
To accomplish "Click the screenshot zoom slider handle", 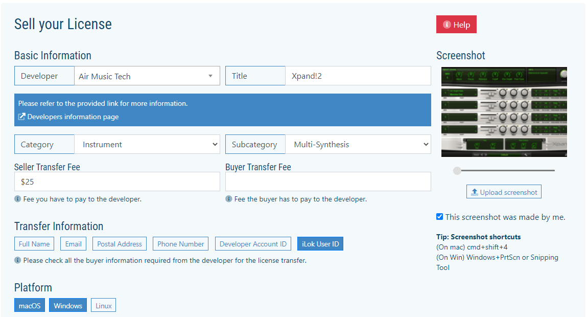I will (x=457, y=170).
